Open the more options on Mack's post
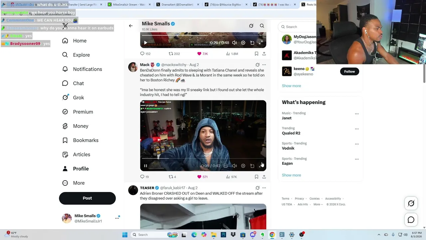 pos(264,65)
